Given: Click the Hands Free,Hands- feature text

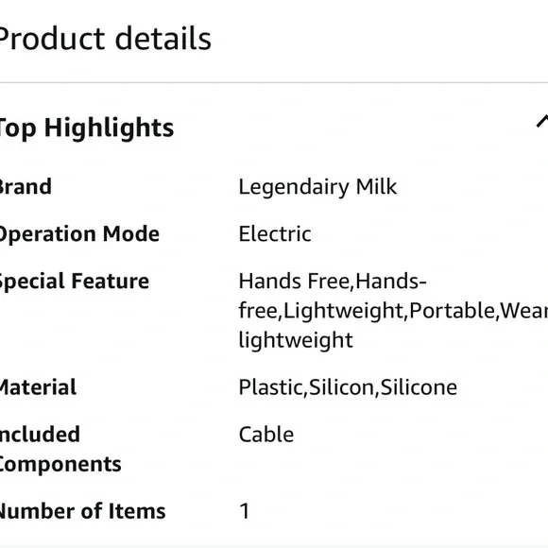Looking at the screenshot, I should 333,282.
